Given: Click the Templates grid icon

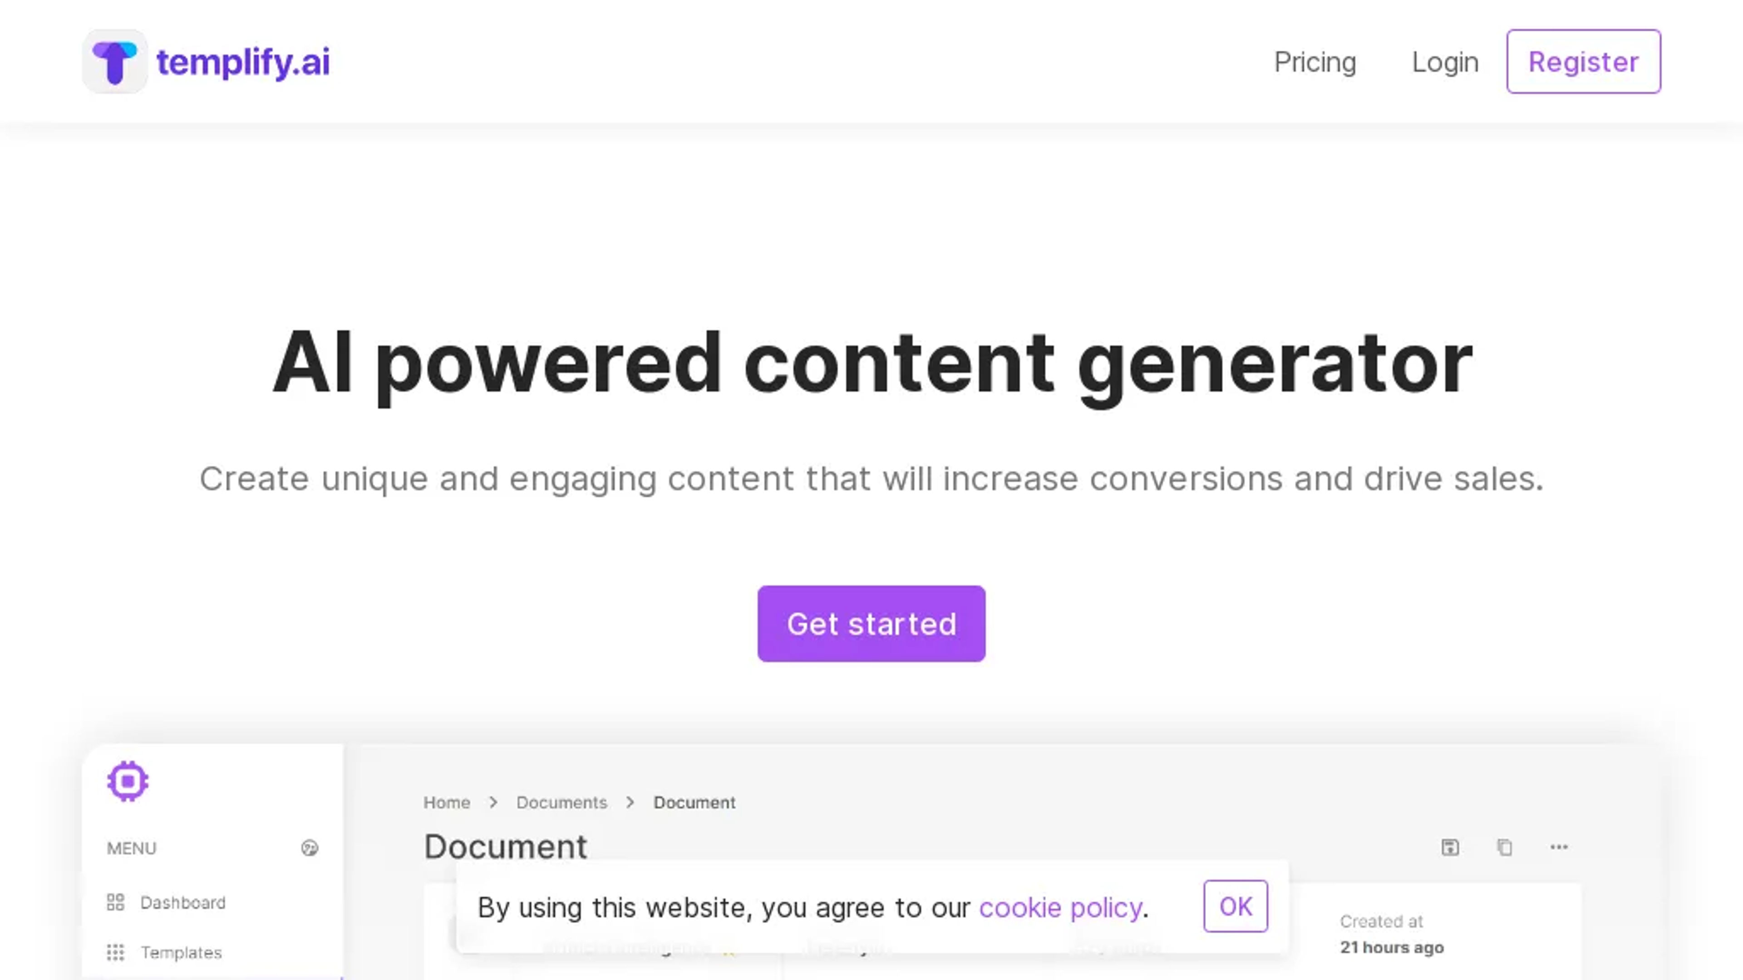Looking at the screenshot, I should point(115,952).
